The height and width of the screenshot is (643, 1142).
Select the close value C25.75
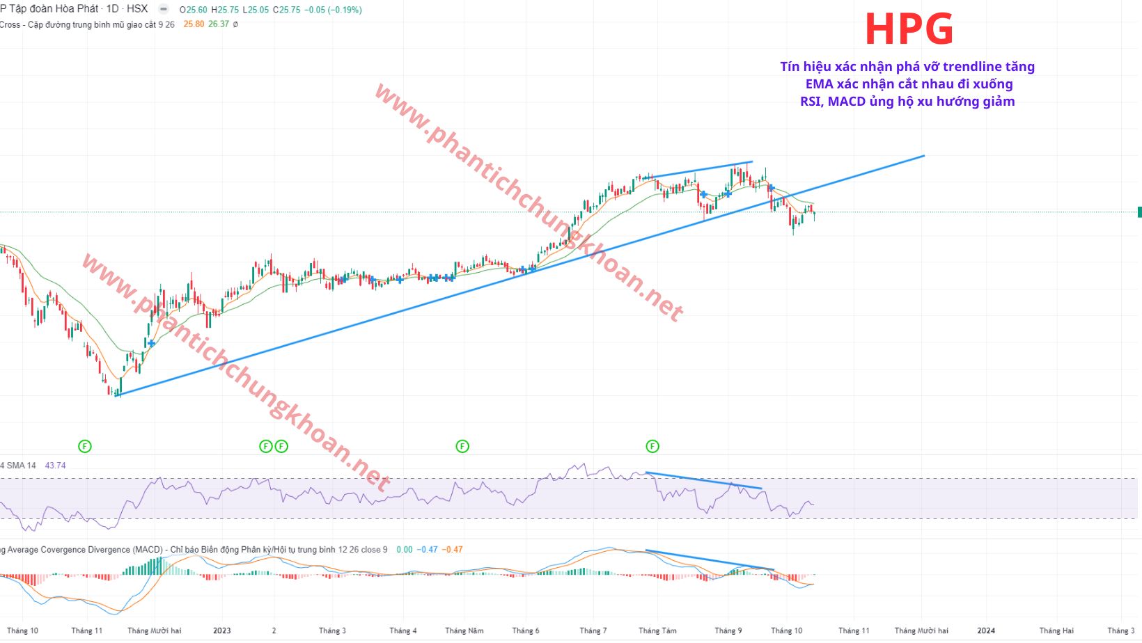(287, 10)
